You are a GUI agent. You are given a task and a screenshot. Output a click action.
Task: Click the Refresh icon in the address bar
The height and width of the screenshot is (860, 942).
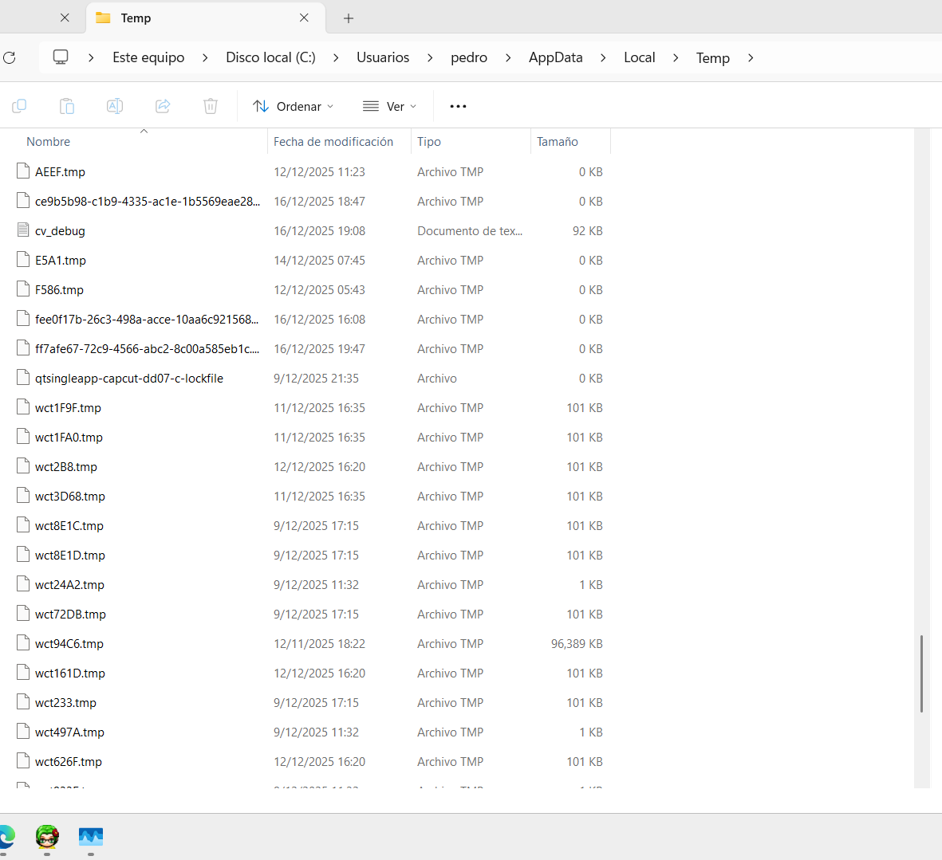pyautogui.click(x=9, y=57)
